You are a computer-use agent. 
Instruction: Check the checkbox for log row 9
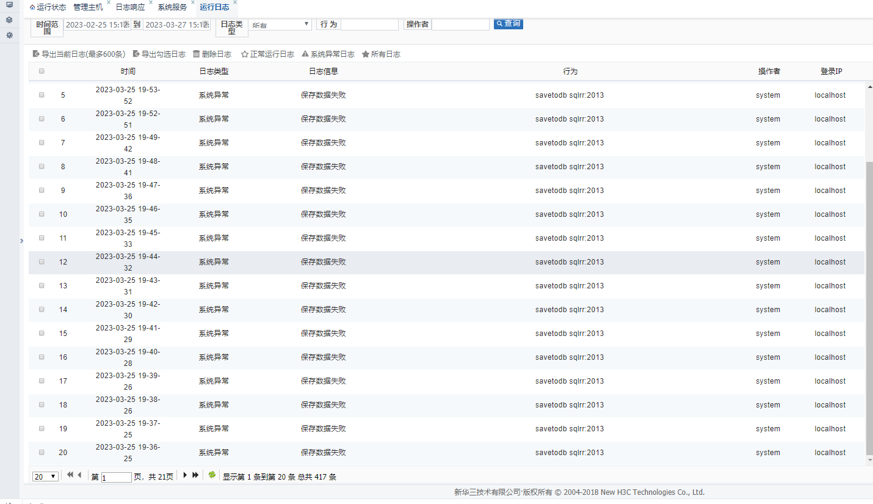tap(42, 190)
